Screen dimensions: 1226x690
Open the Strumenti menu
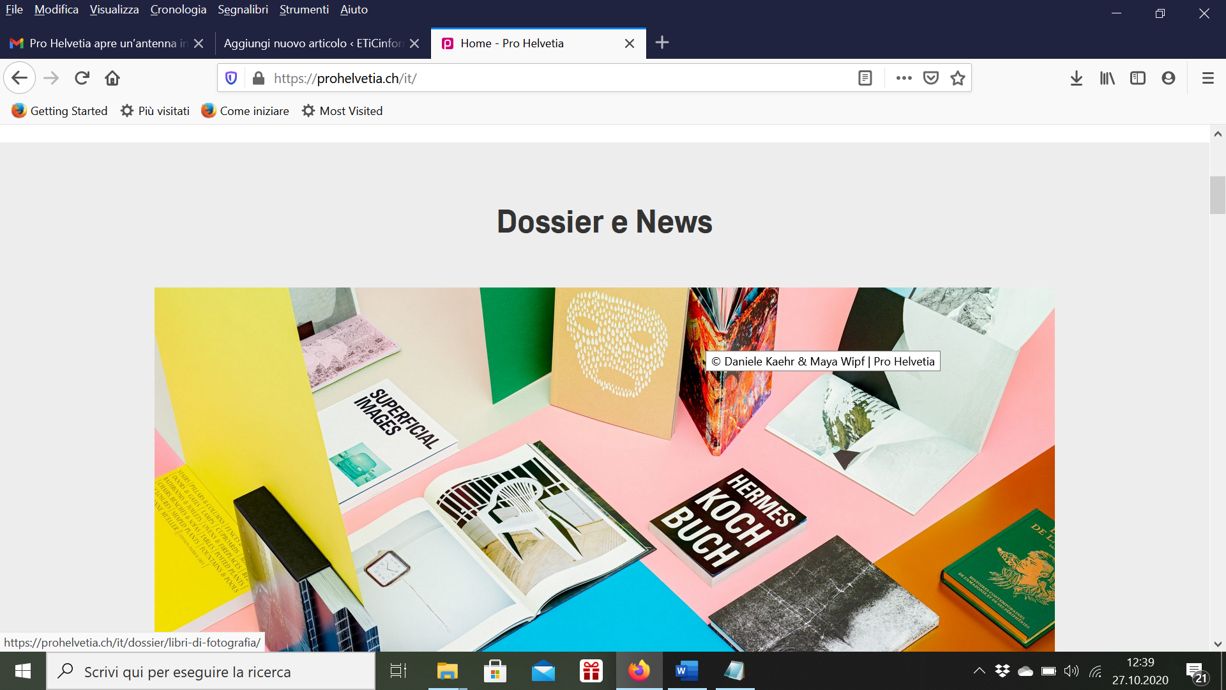click(x=304, y=10)
